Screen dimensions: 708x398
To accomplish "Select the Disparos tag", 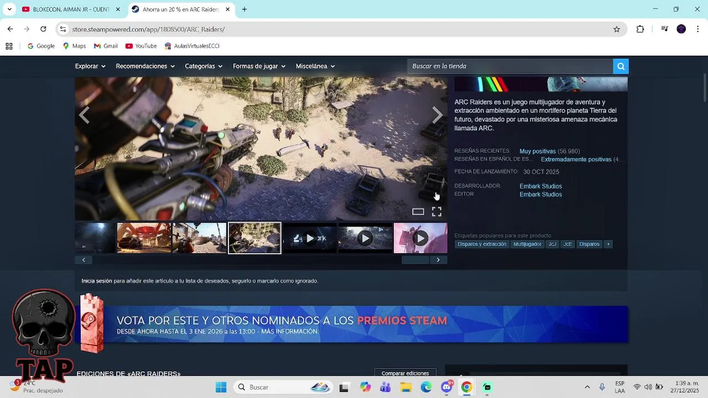I will [x=589, y=244].
